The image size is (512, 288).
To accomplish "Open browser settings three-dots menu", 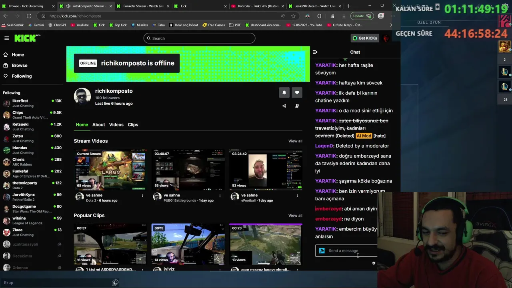I will (x=393, y=16).
